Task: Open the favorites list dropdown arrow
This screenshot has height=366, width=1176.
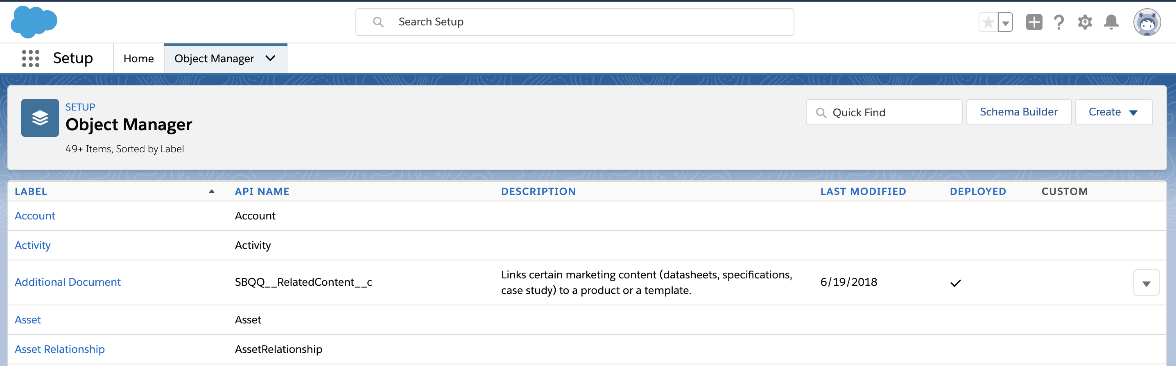Action: tap(1005, 23)
